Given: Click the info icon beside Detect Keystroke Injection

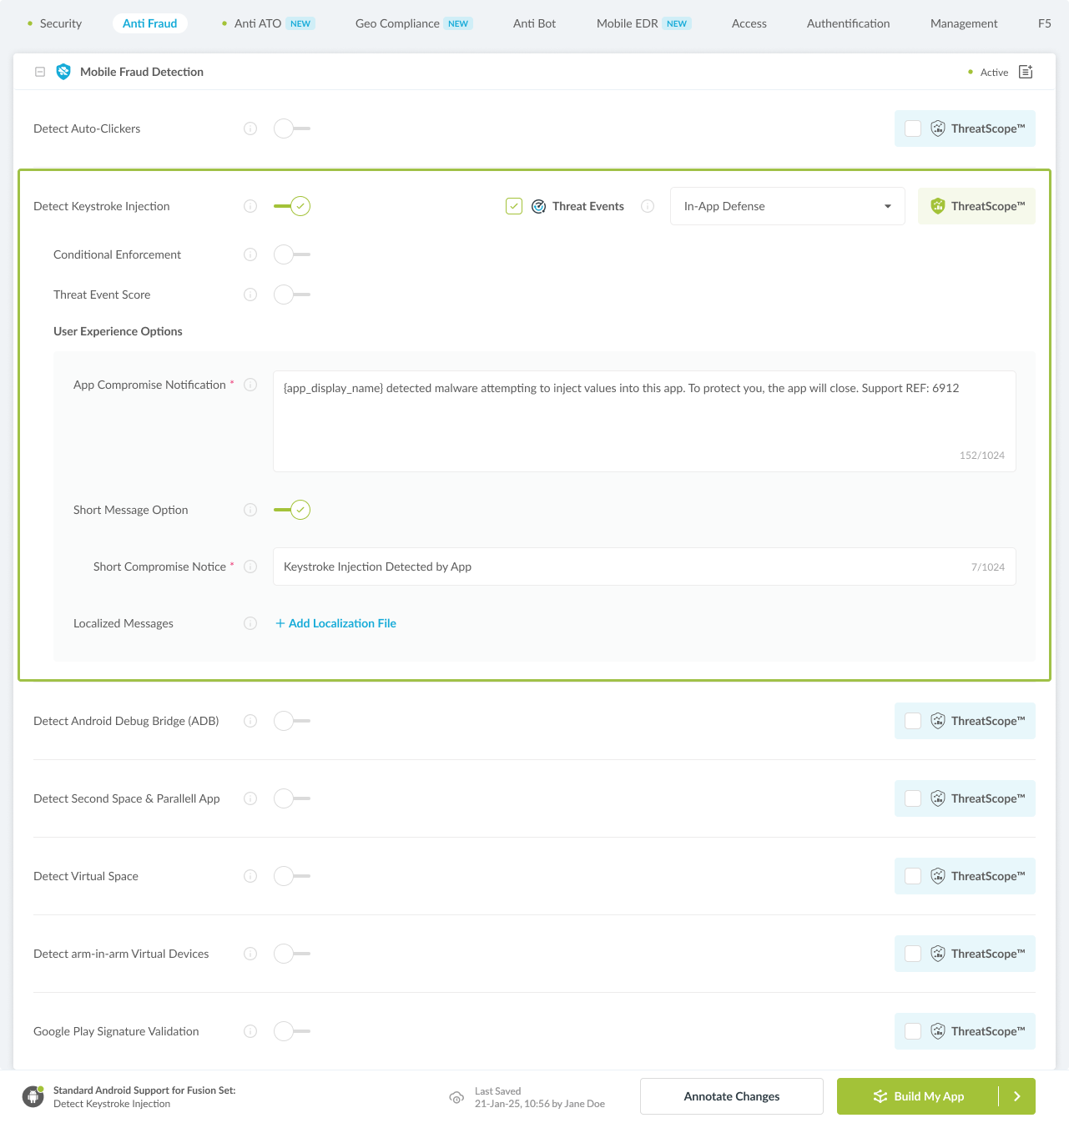Looking at the screenshot, I should (250, 206).
